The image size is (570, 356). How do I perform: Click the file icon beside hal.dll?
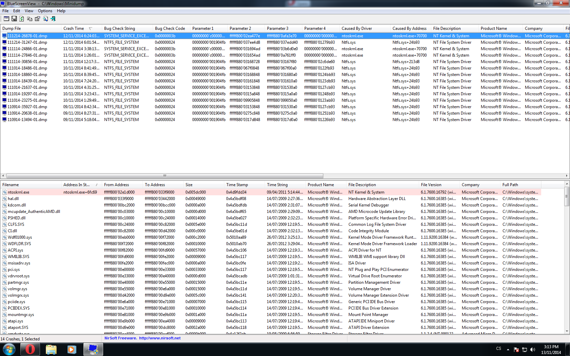[4, 199]
